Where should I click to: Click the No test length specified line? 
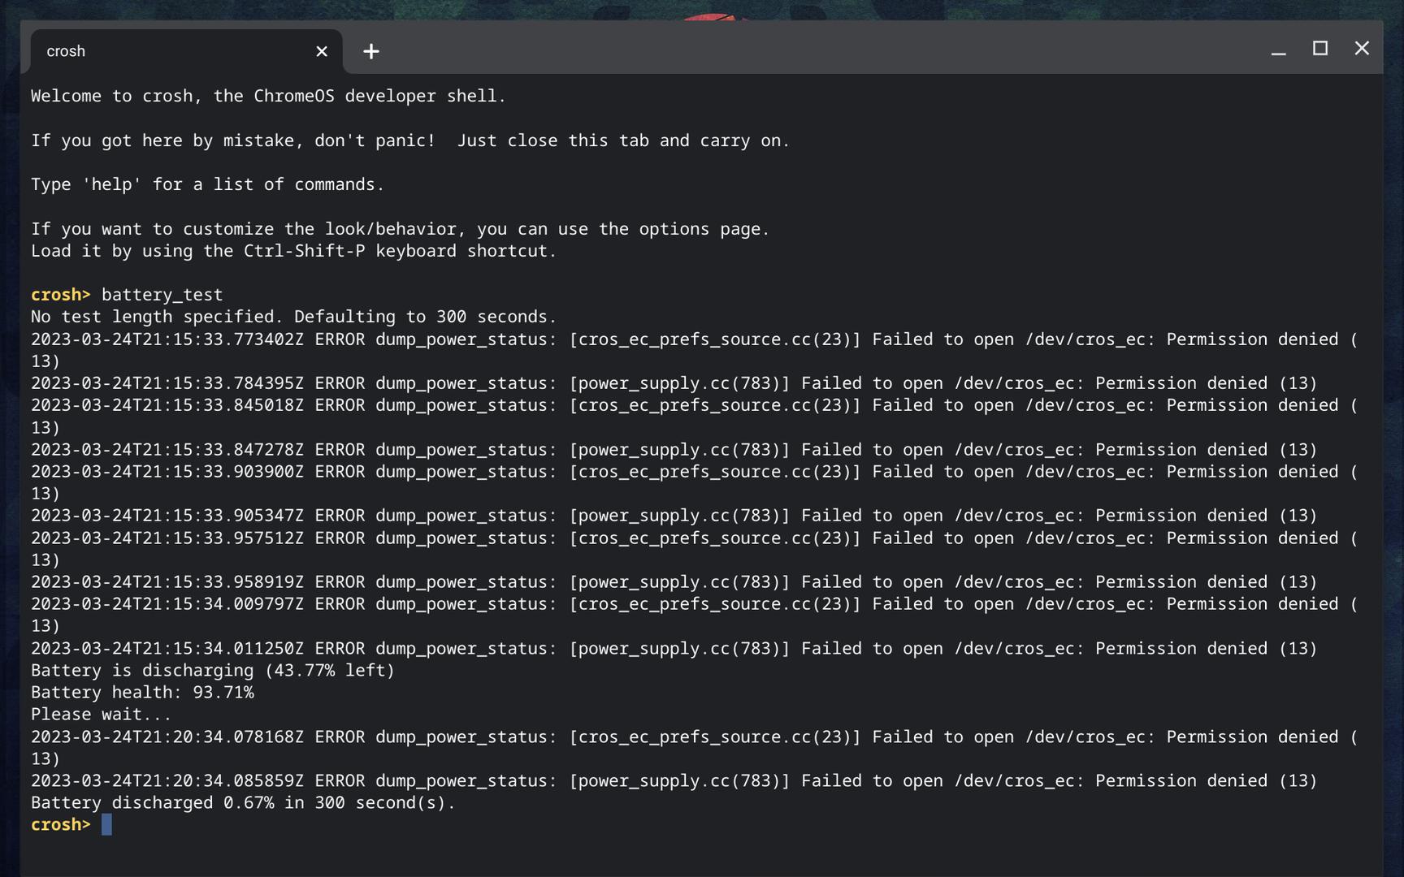coord(293,317)
